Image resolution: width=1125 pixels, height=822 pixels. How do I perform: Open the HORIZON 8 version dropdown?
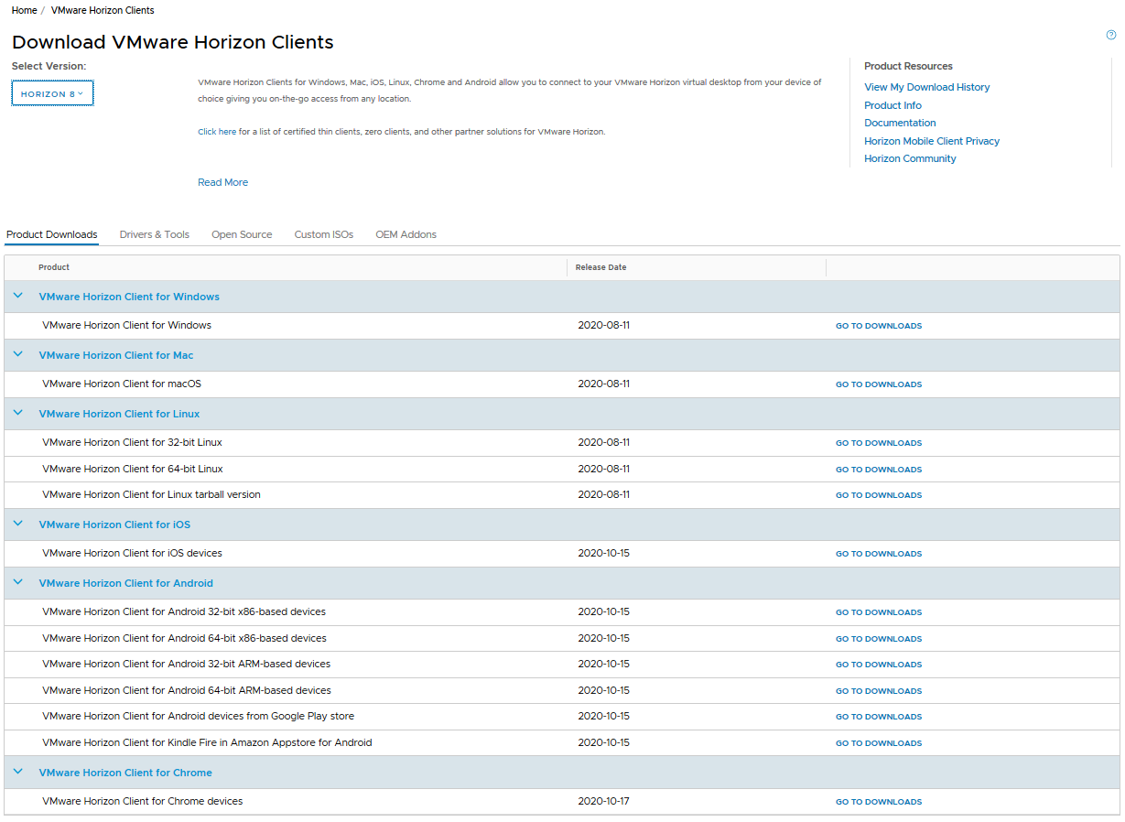tap(52, 93)
